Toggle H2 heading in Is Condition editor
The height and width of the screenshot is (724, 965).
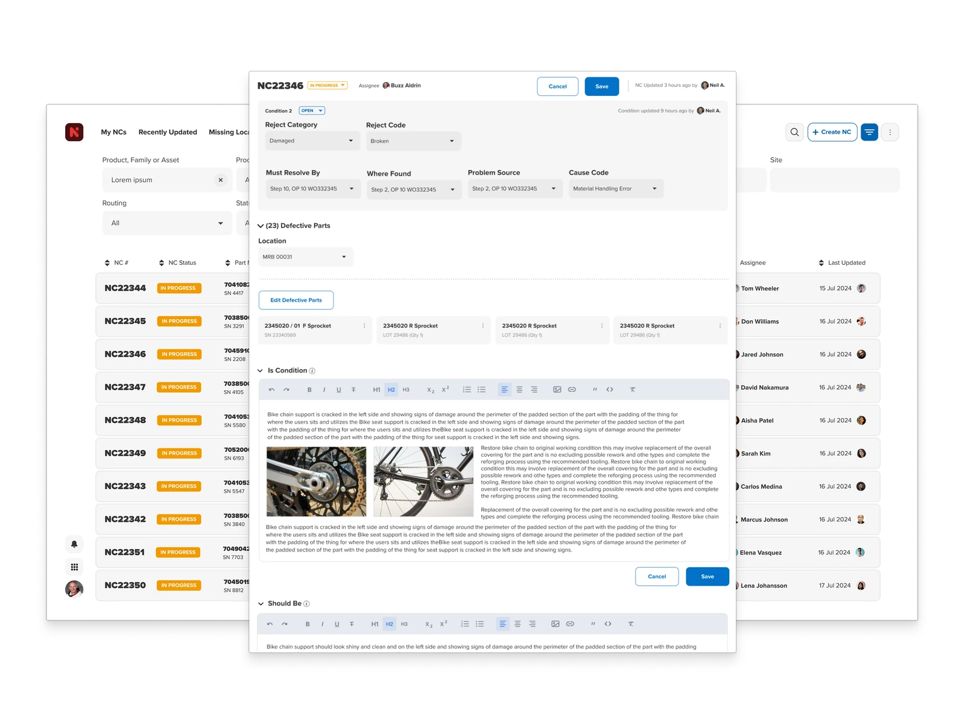pos(391,390)
